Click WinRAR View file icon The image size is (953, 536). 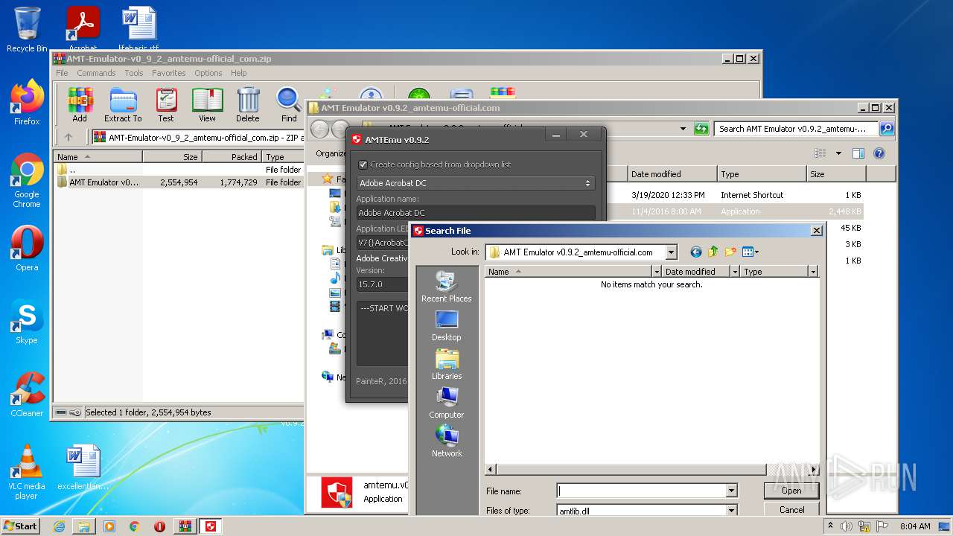pos(207,105)
